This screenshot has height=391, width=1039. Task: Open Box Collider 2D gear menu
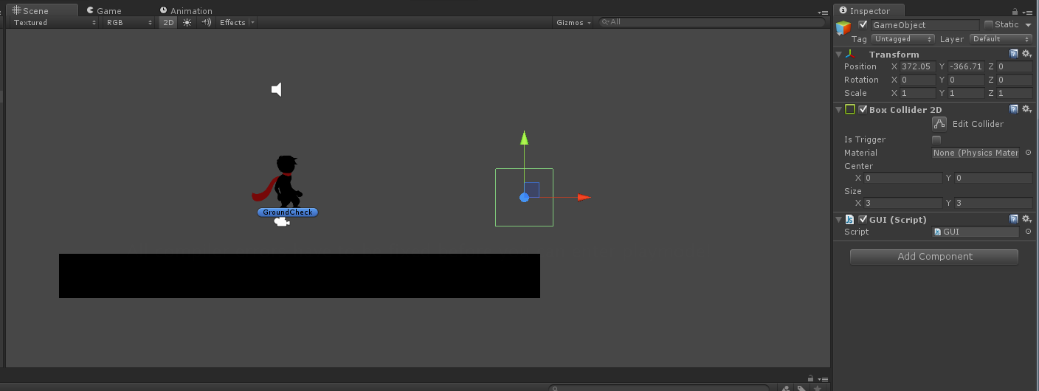tap(1026, 109)
